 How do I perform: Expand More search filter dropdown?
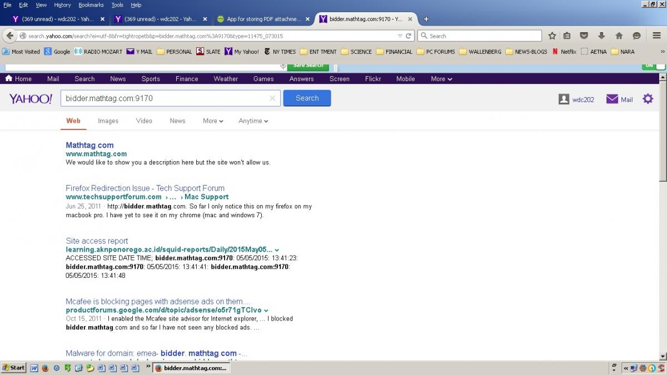click(x=213, y=121)
